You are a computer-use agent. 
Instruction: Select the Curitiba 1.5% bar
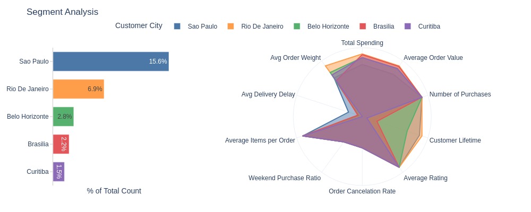(x=58, y=172)
